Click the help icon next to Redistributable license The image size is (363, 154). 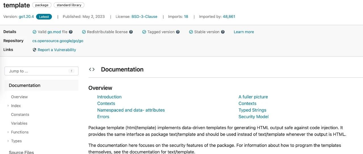[x=131, y=32]
